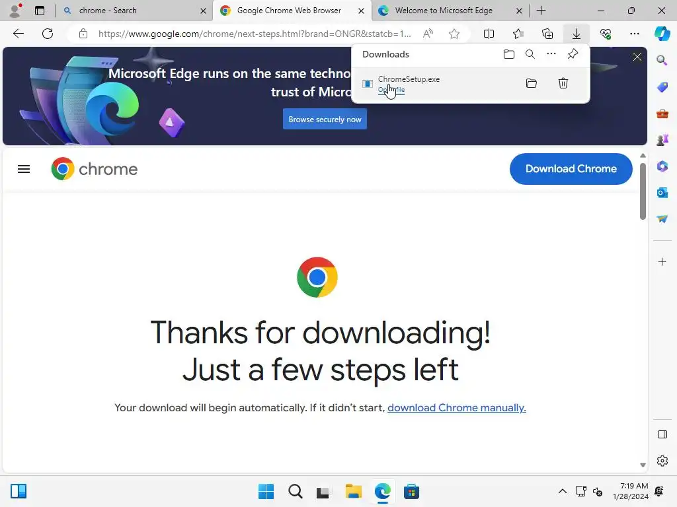Click download Chrome manually link
The image size is (677, 507).
[456, 408]
